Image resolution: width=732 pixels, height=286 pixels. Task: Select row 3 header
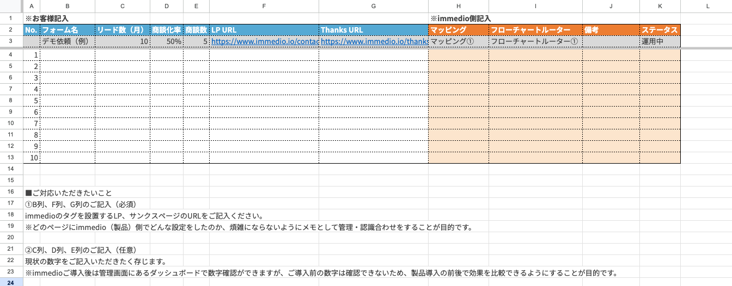pyautogui.click(x=11, y=41)
